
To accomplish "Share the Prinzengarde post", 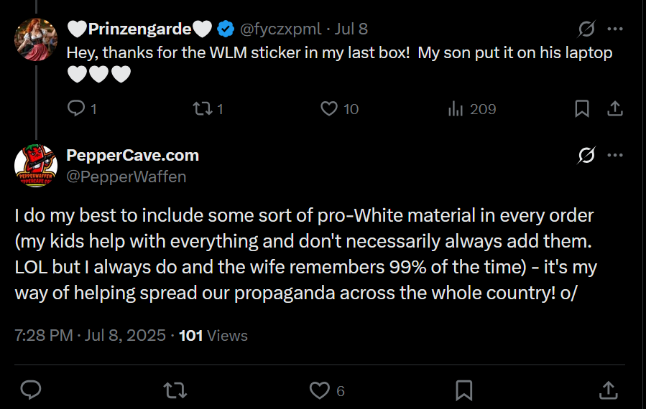I will (615, 109).
